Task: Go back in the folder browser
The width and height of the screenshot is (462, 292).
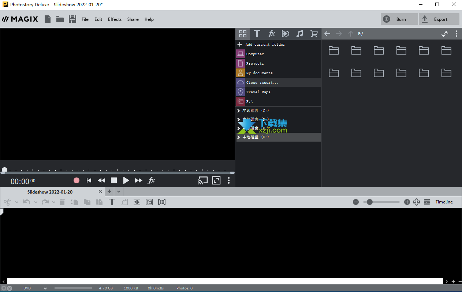Action: [x=327, y=34]
